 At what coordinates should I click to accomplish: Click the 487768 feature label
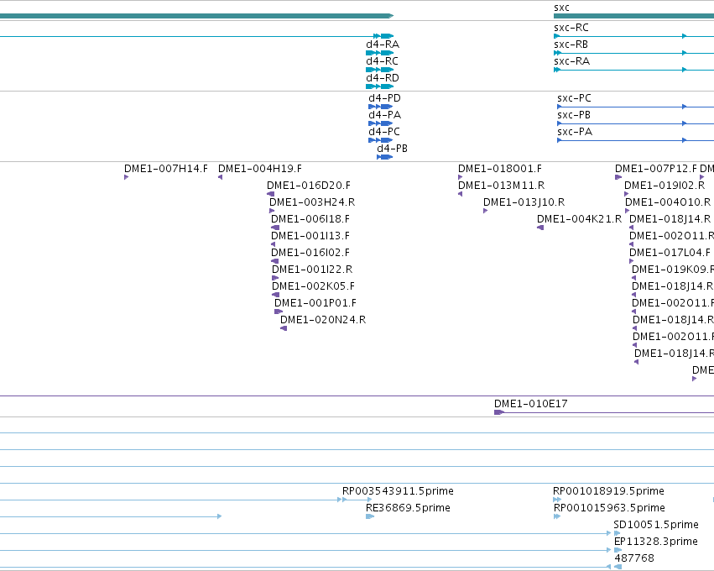click(634, 558)
